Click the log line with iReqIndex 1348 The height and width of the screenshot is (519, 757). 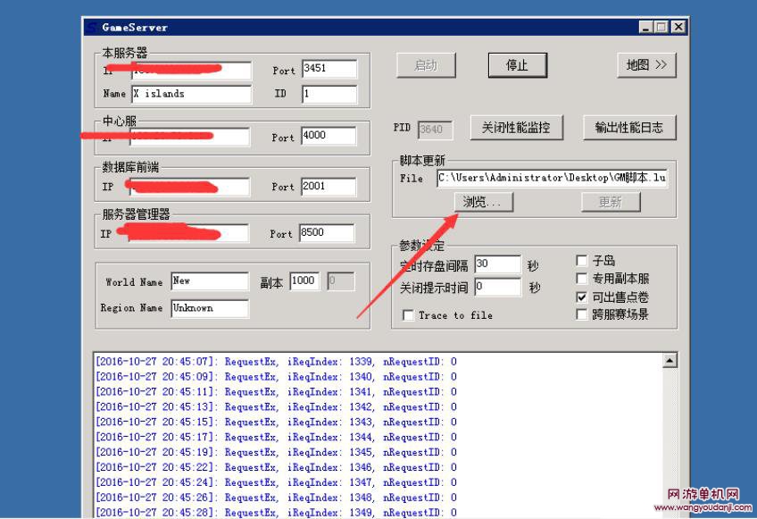pyautogui.click(x=276, y=498)
